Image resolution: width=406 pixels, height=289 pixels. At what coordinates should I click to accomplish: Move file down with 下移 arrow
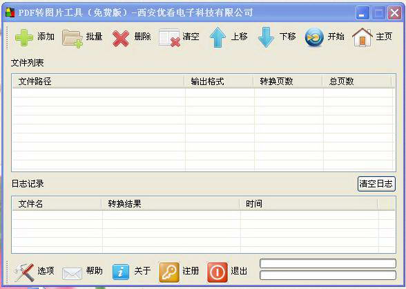coord(266,37)
